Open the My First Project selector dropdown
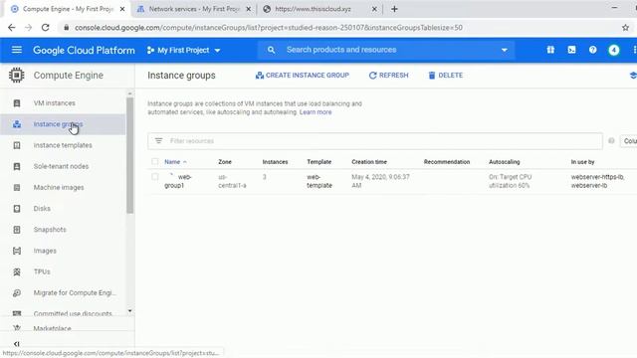 (x=183, y=50)
